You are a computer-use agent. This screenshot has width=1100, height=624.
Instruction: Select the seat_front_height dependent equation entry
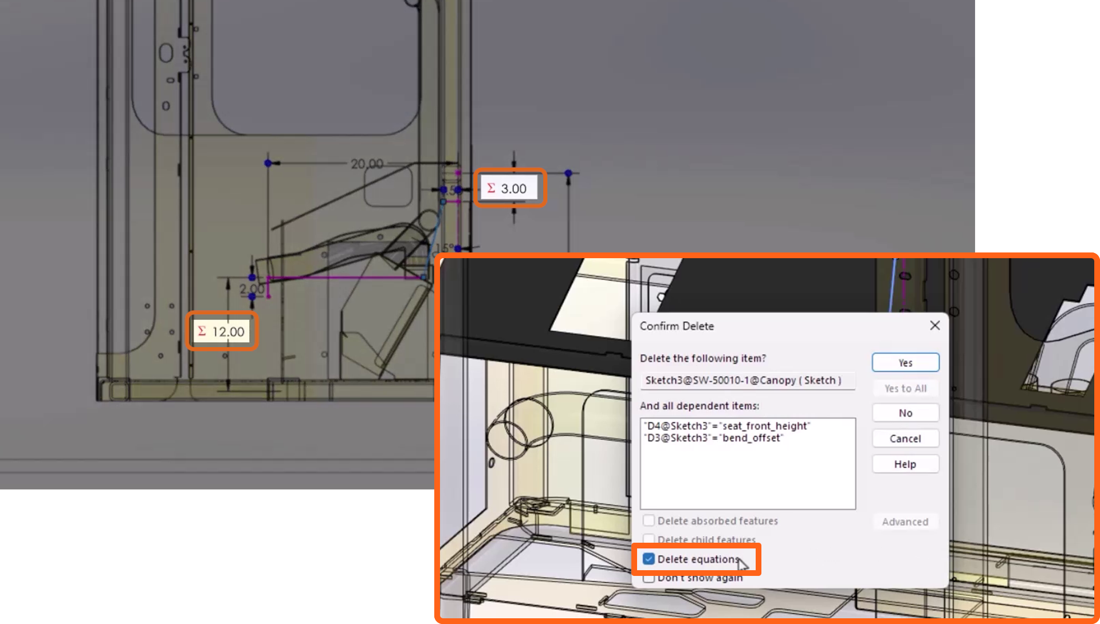[x=727, y=425]
